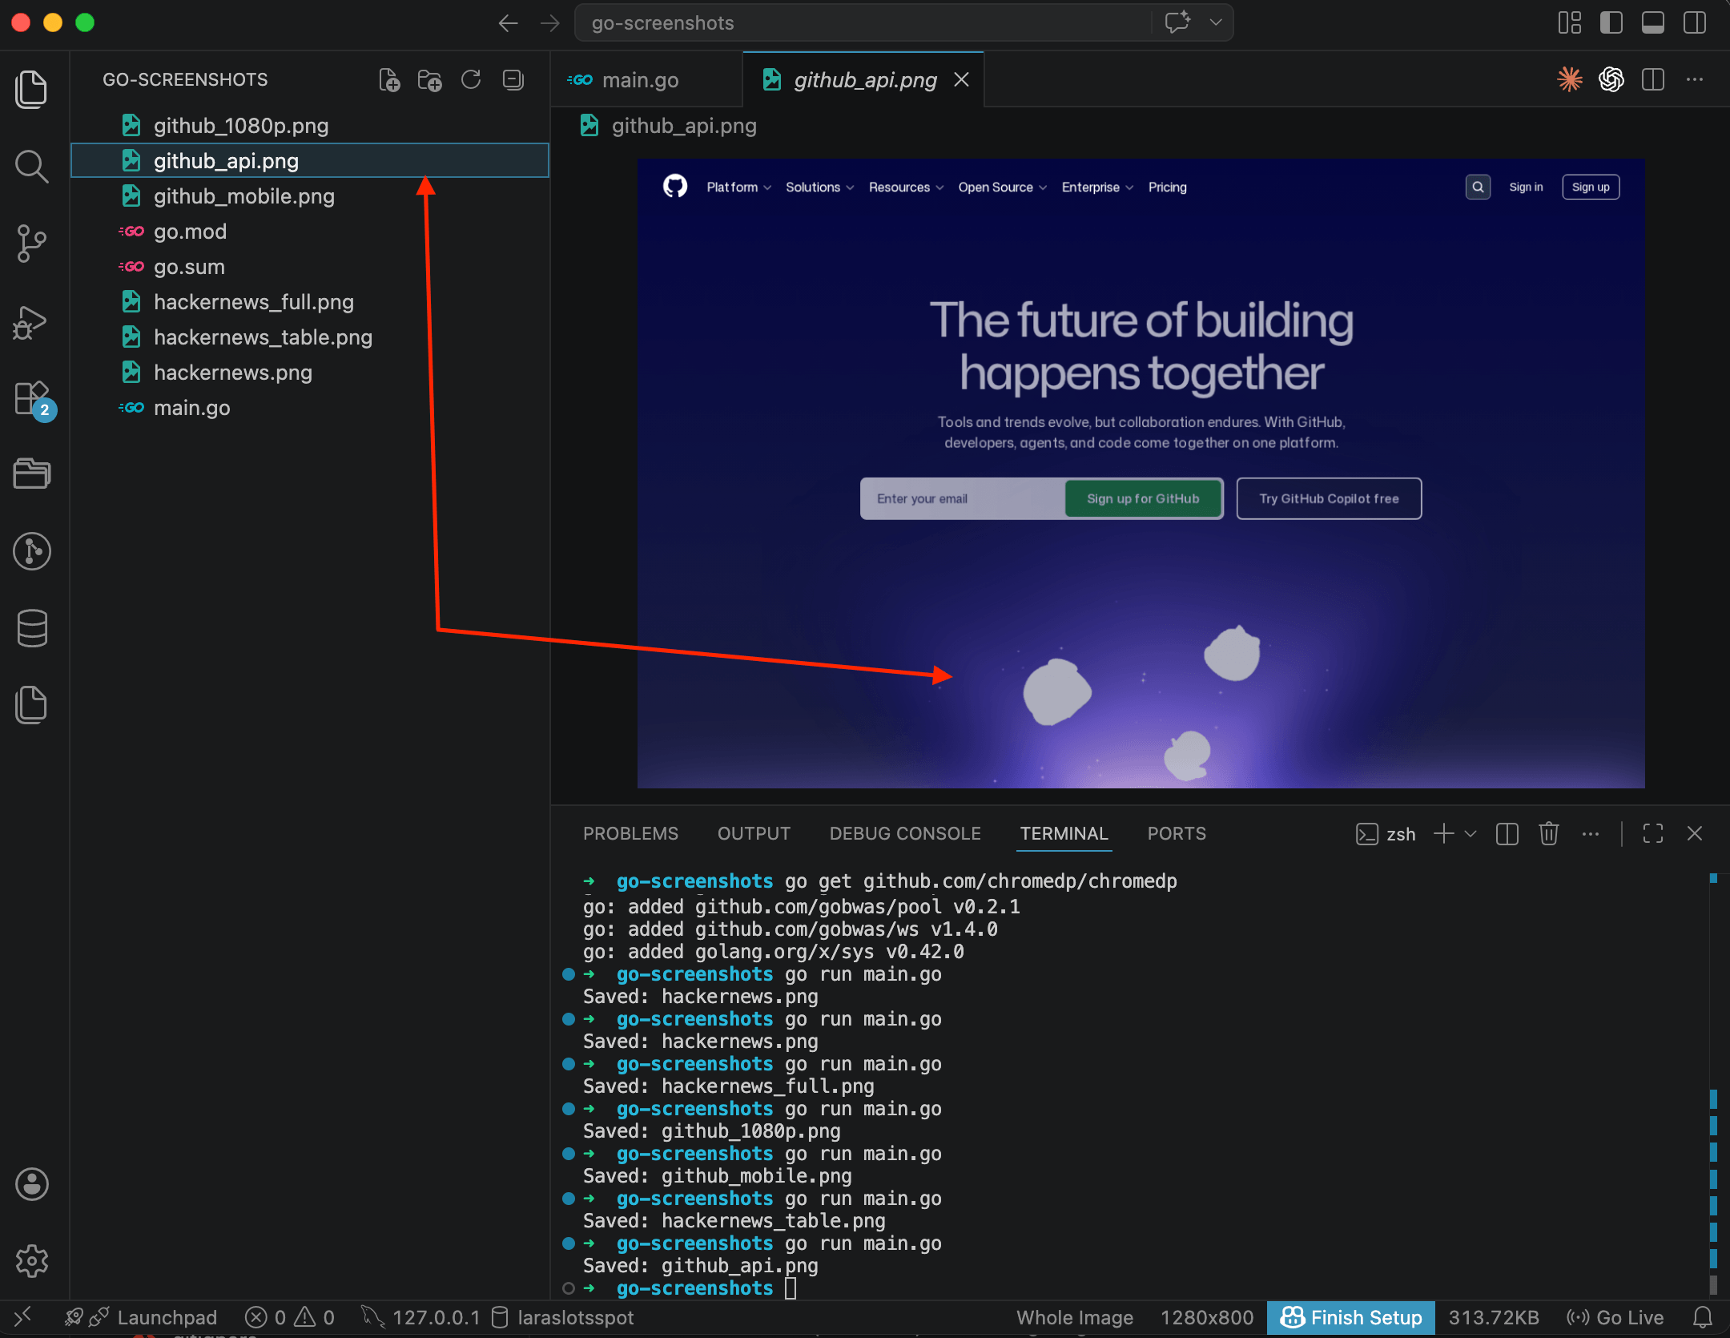The height and width of the screenshot is (1338, 1730).
Task: Open the navigation history dropdown beside the search bar
Action: [1216, 22]
